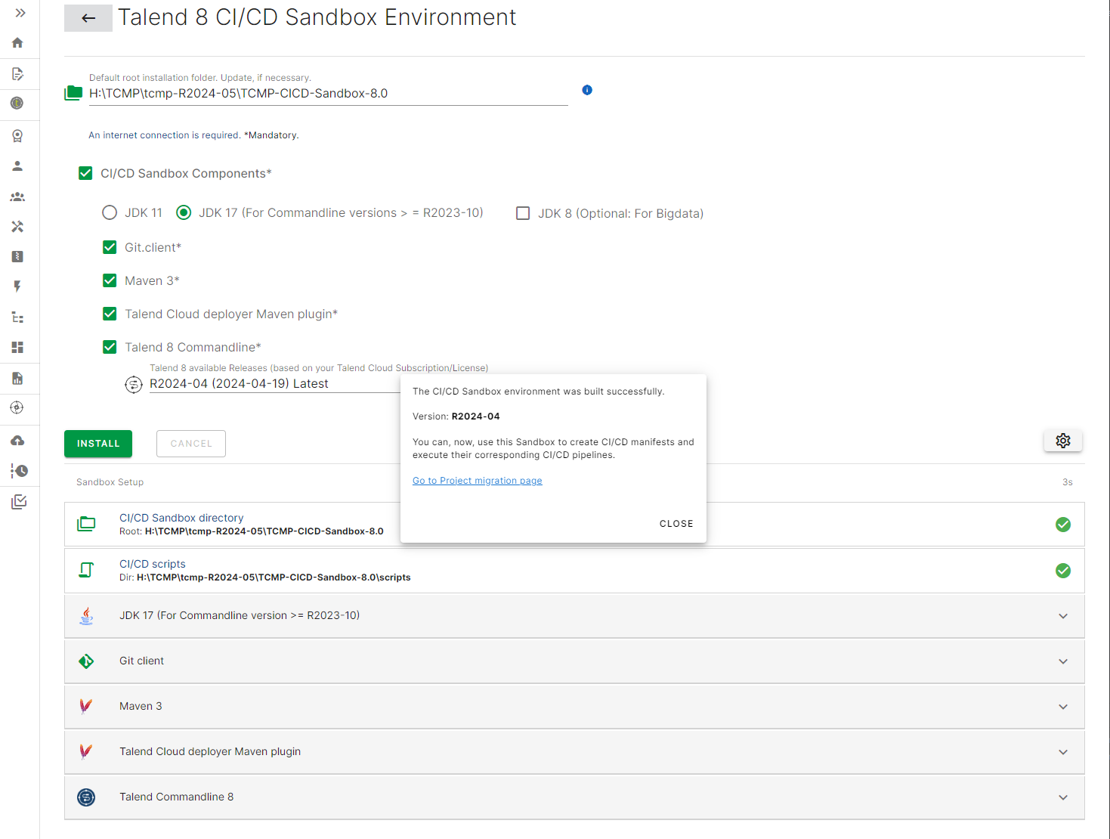This screenshot has width=1110, height=839.
Task: Close the success dialog with CLOSE
Action: coord(676,524)
